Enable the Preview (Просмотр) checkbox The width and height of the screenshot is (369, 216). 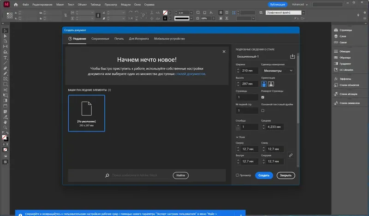tap(237, 175)
